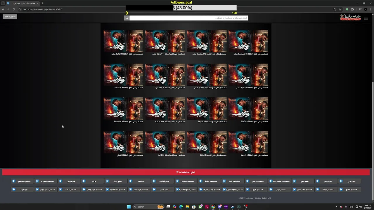The height and width of the screenshot is (210, 374).
Task: Open the مسلسل مولانا tag link
Action: point(326,189)
